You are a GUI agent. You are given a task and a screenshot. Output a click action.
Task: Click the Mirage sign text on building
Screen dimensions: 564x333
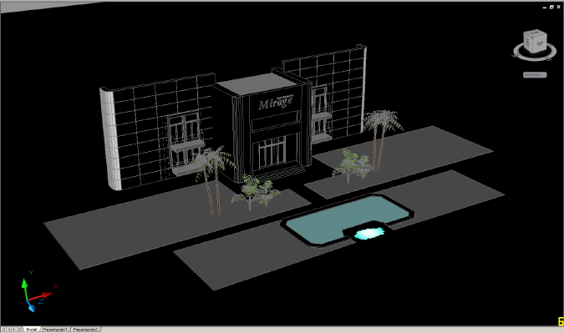coord(276,103)
